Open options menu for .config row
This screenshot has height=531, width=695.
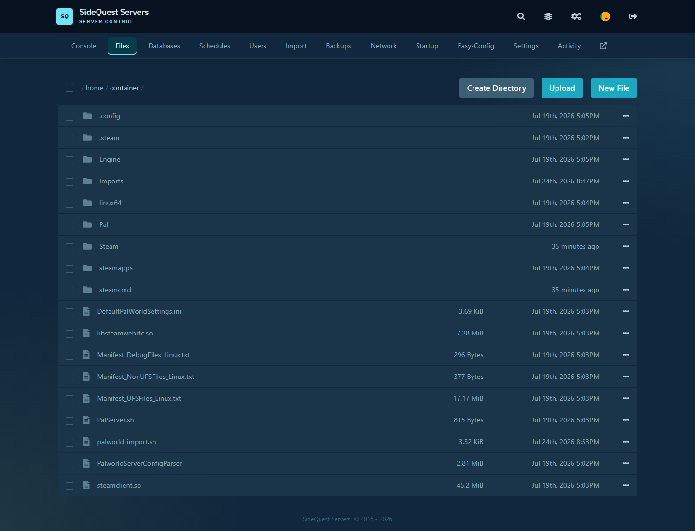(x=626, y=116)
